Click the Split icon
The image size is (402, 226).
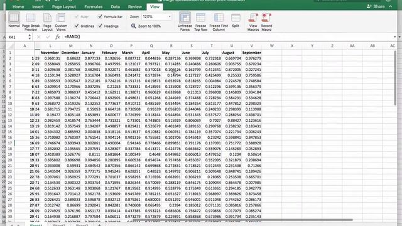(236, 18)
